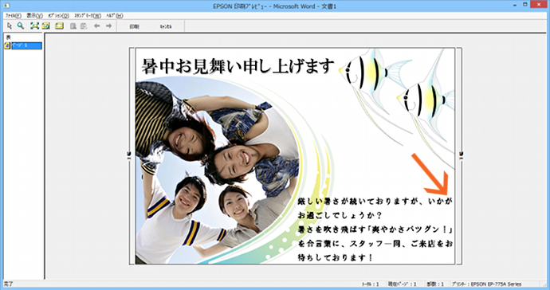Click the grayed first page document icon
This screenshot has height=290, width=550.
tap(73, 26)
